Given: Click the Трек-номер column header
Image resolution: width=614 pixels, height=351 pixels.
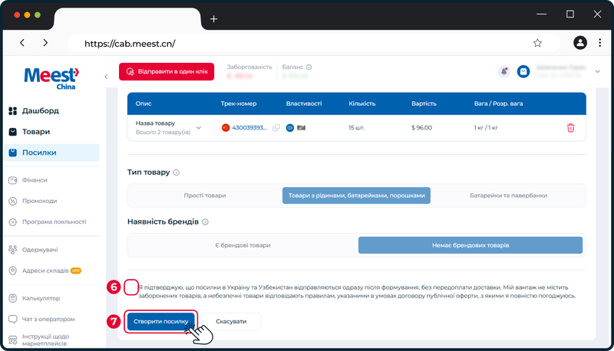Looking at the screenshot, I should (239, 103).
